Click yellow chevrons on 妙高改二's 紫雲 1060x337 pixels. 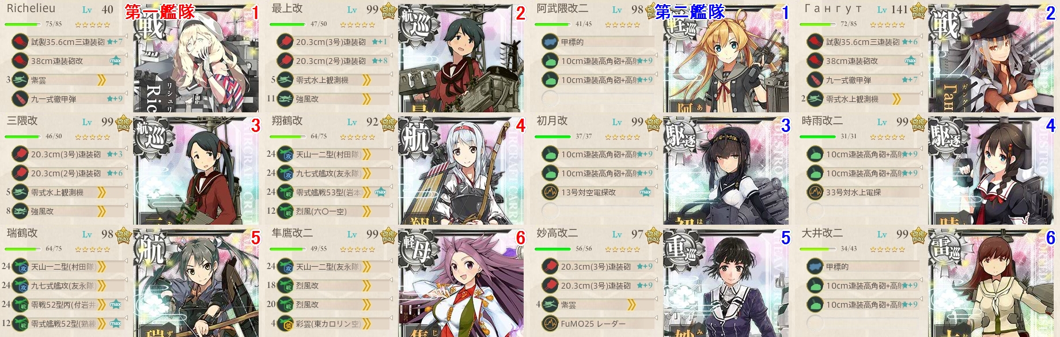click(x=631, y=305)
